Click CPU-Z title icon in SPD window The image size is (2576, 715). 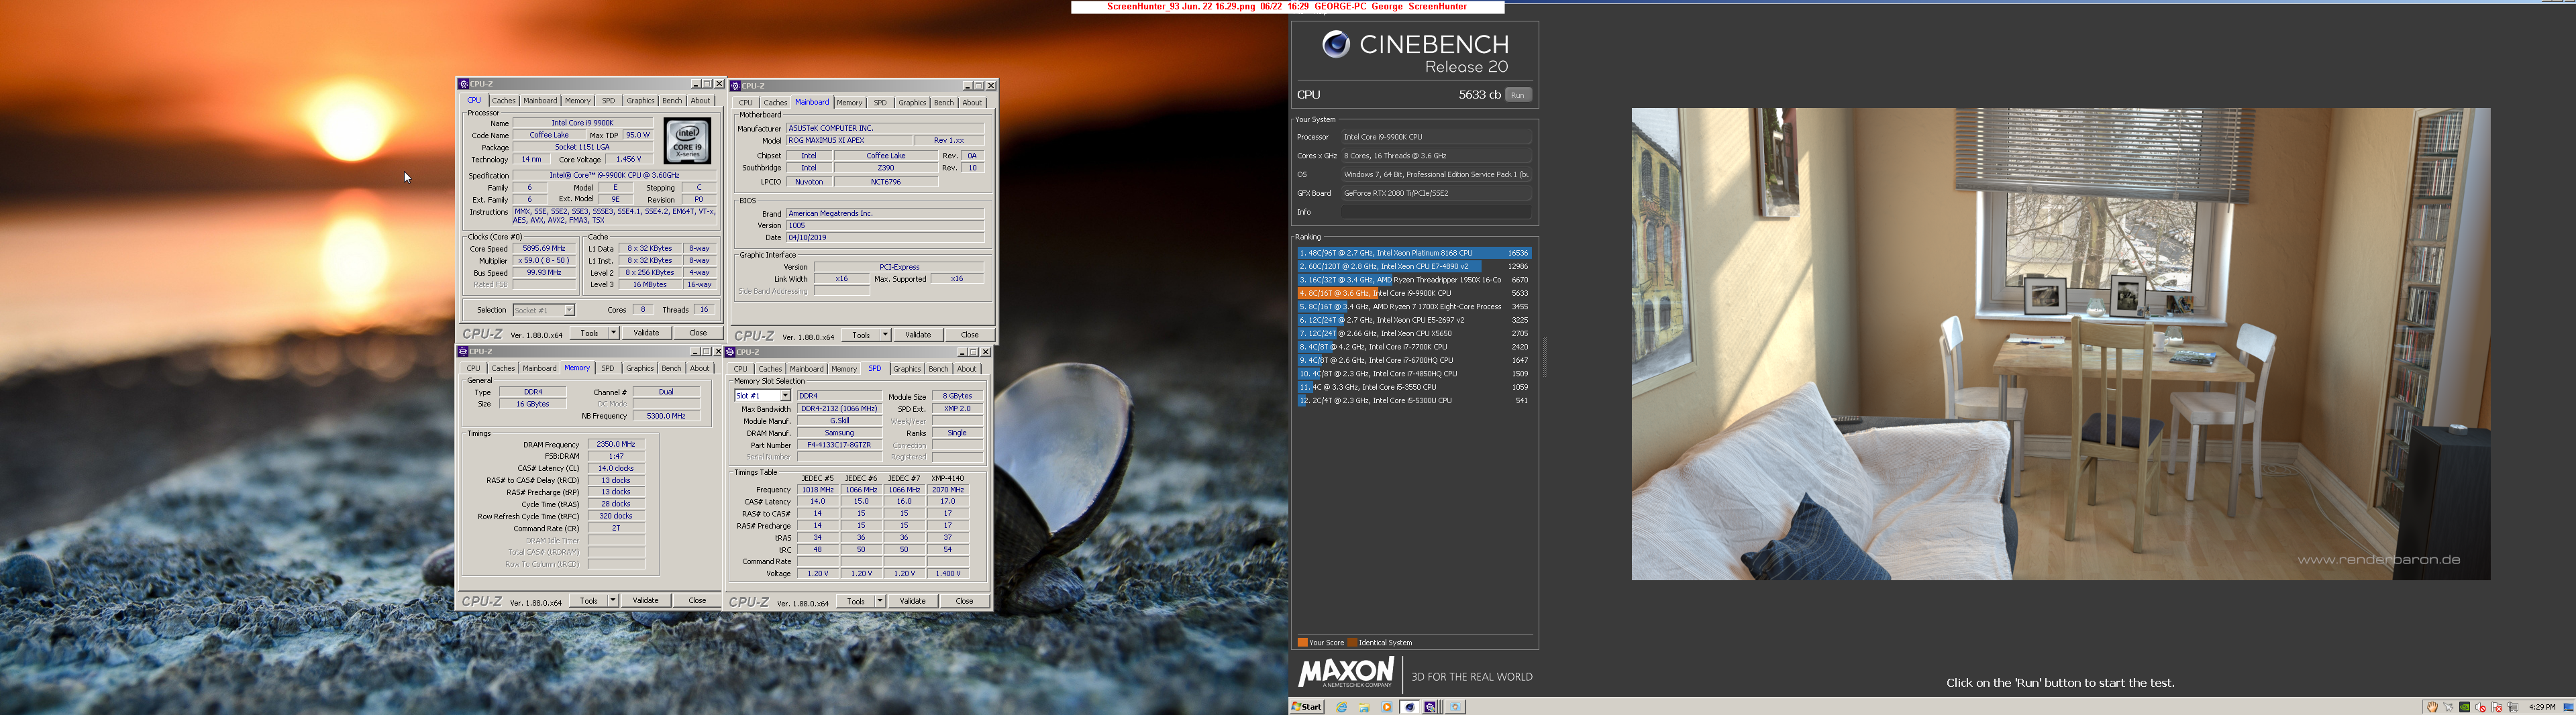(731, 352)
